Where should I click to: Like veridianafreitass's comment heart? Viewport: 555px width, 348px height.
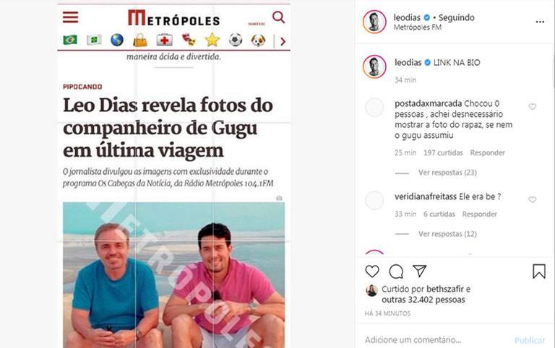pyautogui.click(x=533, y=200)
